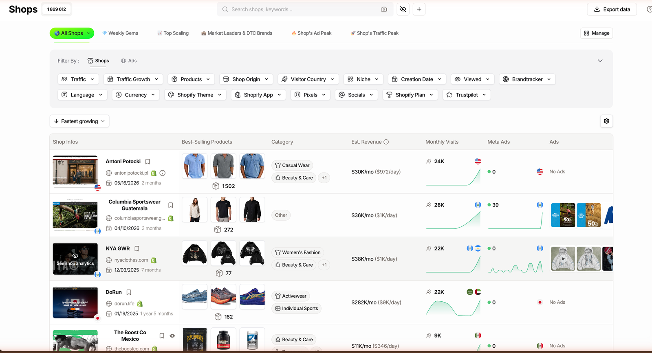Bookmark the DoRun shop
This screenshot has height=353, width=652.
coord(129,292)
